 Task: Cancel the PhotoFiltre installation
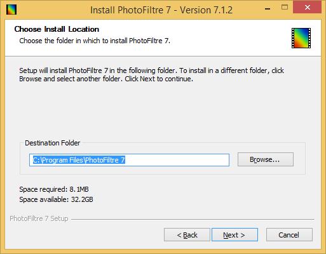289,235
